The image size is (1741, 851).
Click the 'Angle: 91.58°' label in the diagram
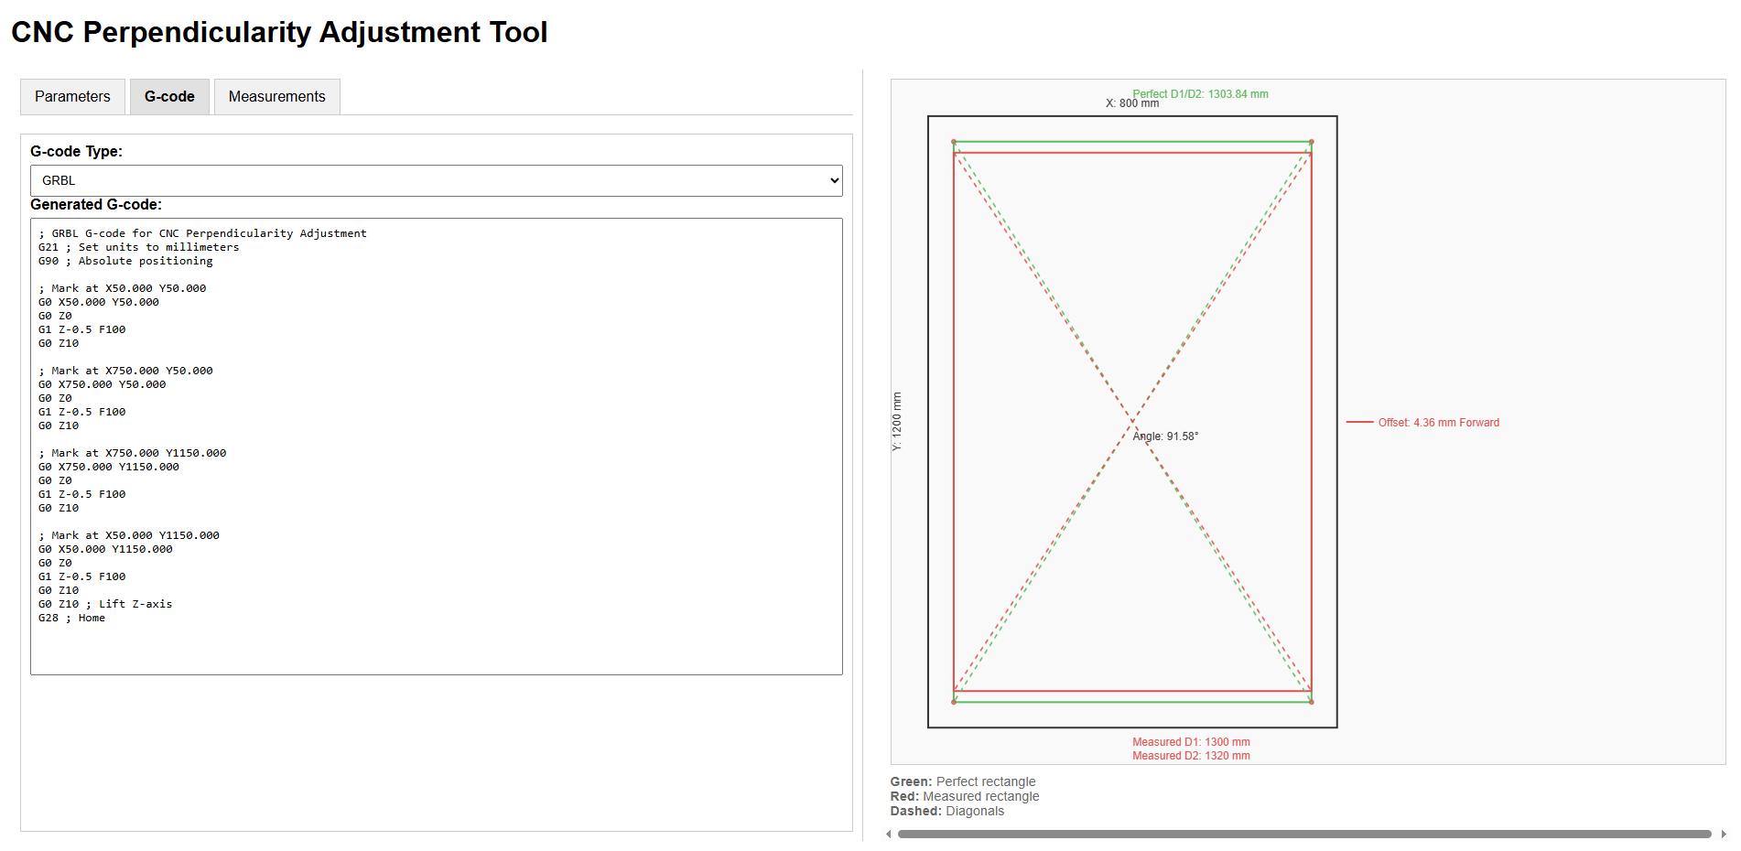(1165, 436)
